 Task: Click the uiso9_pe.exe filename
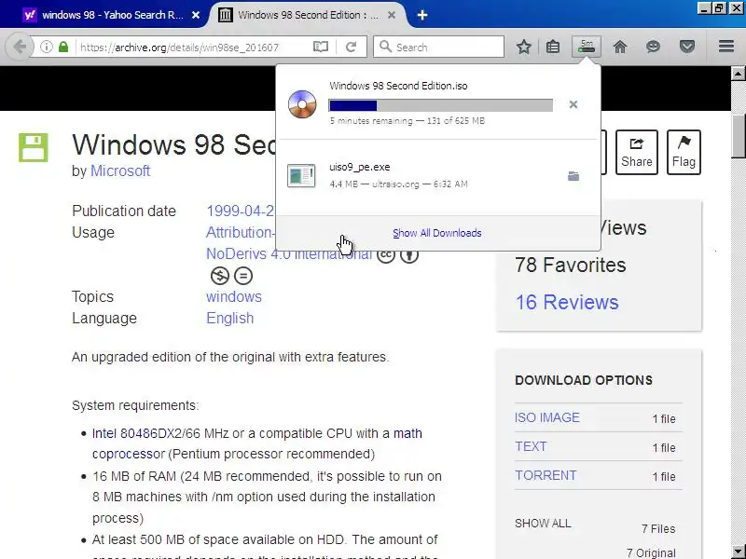click(x=360, y=168)
